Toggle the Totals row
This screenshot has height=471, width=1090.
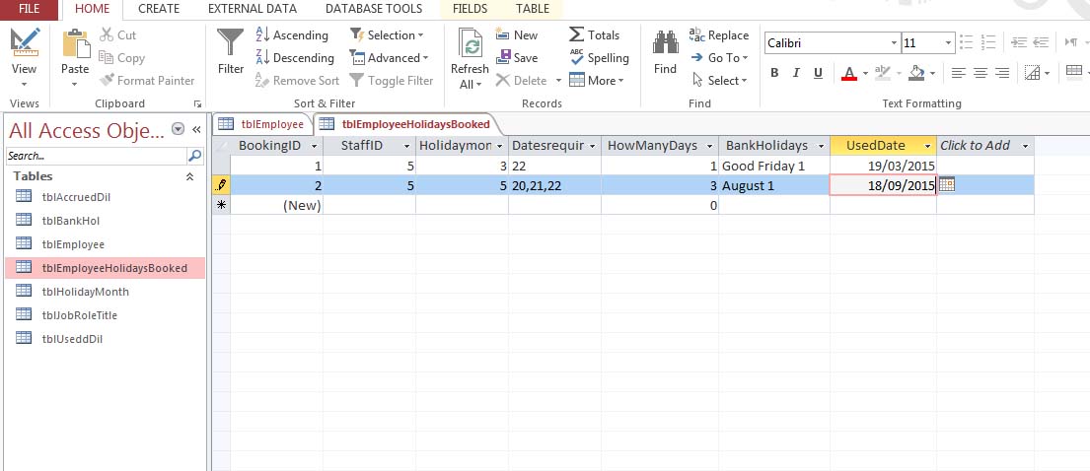pos(595,34)
